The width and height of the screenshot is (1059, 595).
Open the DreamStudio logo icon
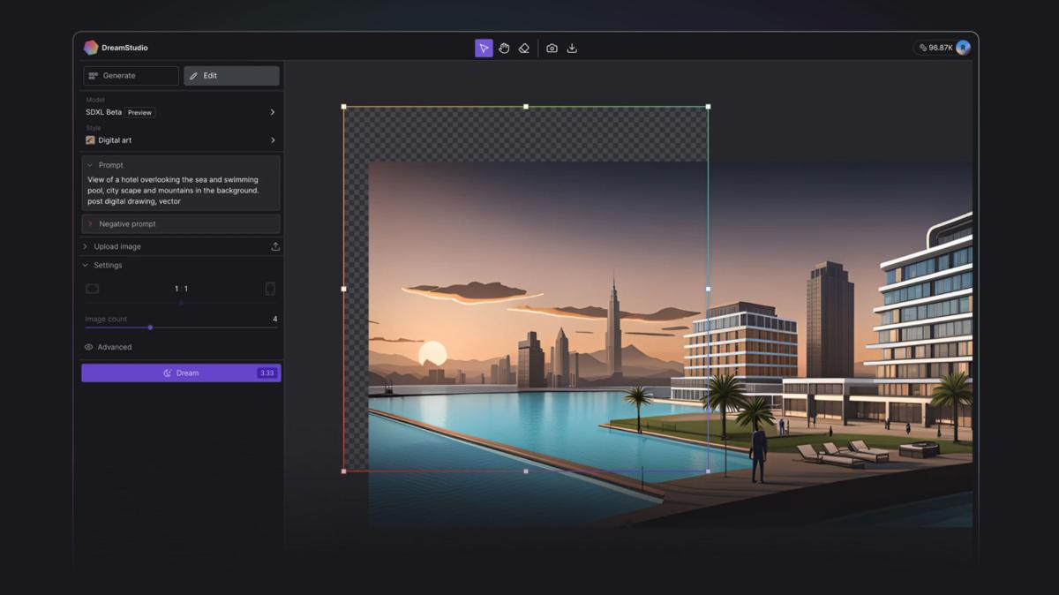coord(89,47)
